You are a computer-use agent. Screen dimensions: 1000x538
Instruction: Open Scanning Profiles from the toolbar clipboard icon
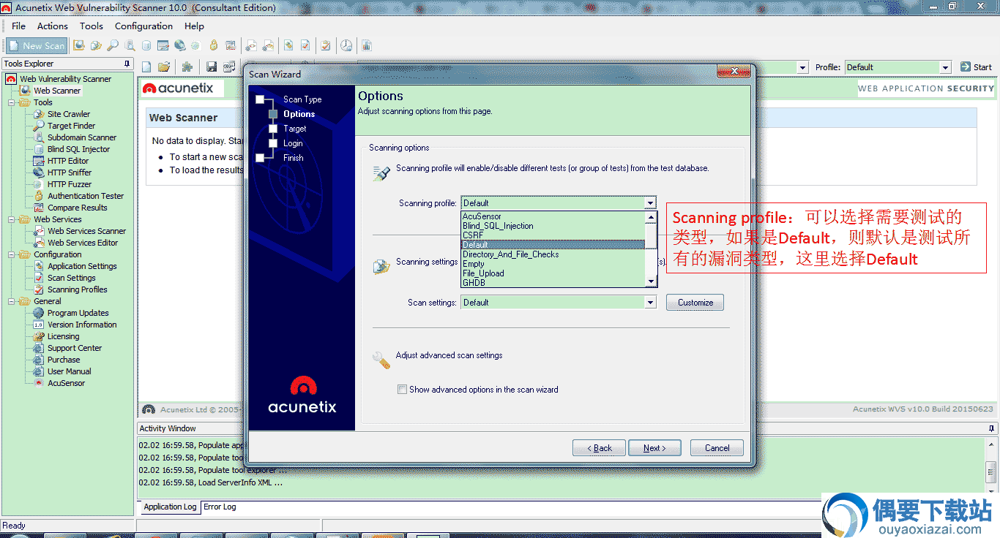coord(325,45)
